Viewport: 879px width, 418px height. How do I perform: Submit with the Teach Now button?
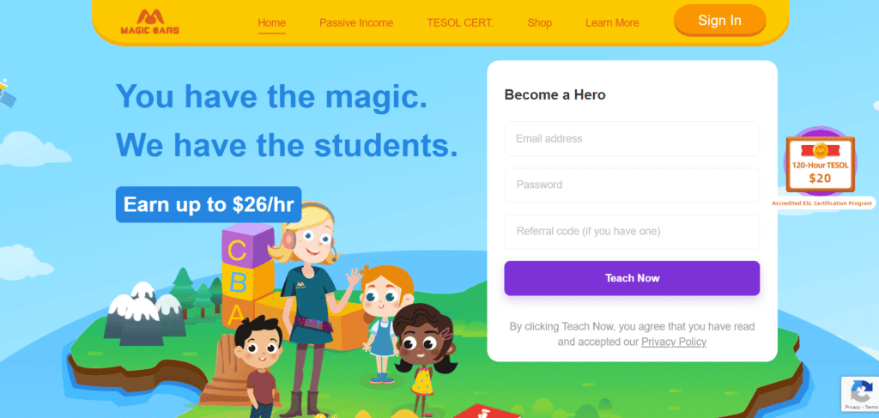click(x=632, y=278)
